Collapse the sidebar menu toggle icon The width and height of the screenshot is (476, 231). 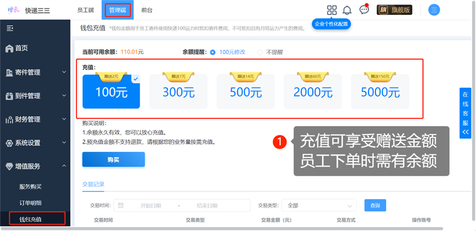10,28
